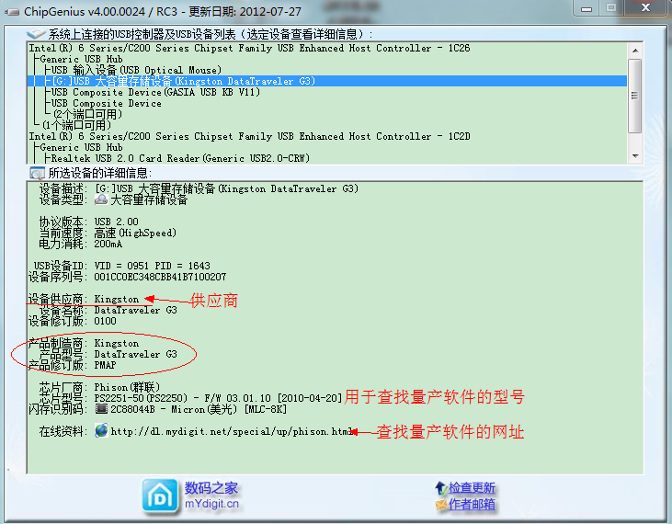
Task: Click the device list scrollbar thumb
Action: point(634,96)
